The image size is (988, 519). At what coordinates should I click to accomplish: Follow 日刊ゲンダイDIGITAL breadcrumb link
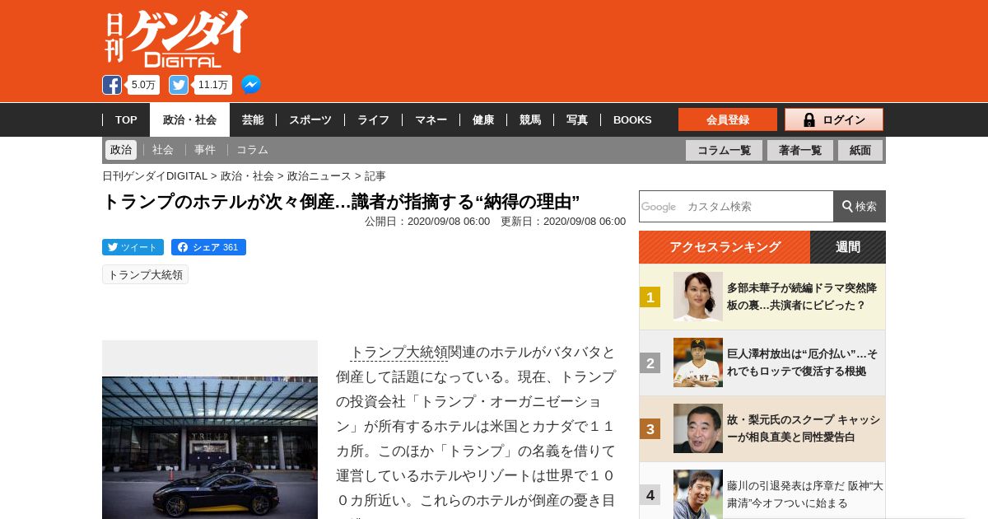[155, 175]
